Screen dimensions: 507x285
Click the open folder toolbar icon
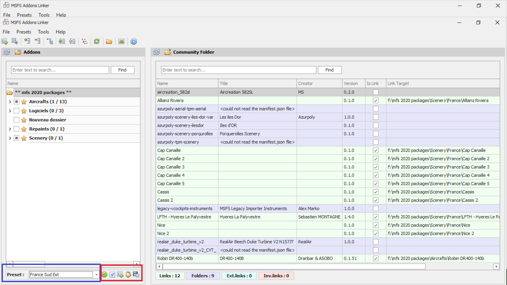(109, 41)
